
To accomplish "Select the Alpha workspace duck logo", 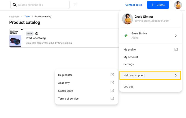I will pos(126,35).
